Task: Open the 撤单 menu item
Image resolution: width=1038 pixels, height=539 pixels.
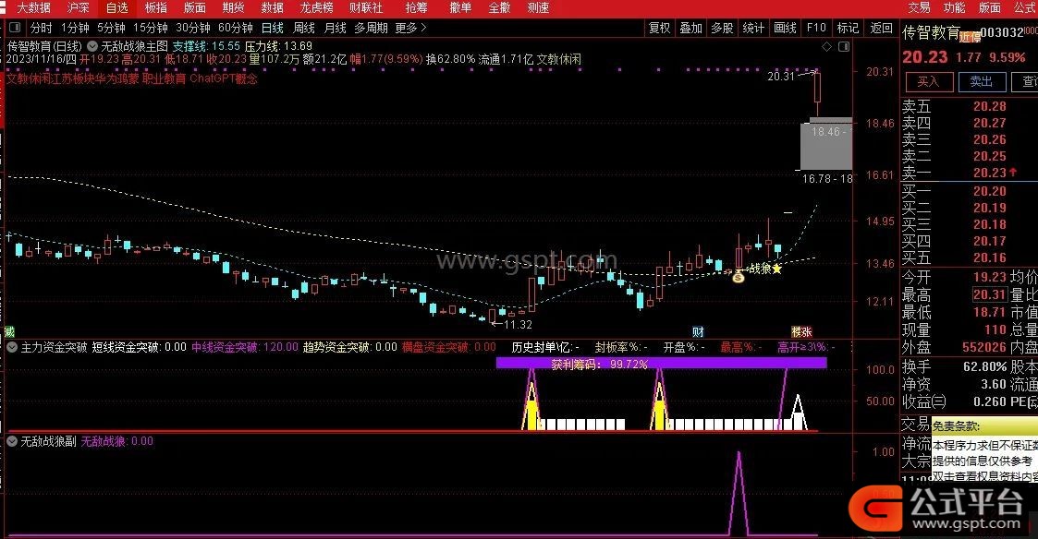Action: click(460, 8)
